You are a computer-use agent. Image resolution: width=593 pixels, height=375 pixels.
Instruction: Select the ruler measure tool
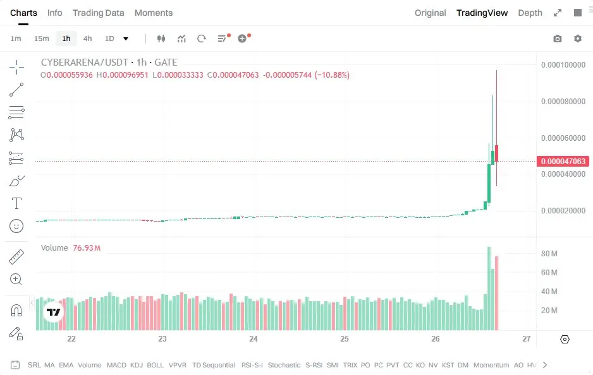[16, 257]
